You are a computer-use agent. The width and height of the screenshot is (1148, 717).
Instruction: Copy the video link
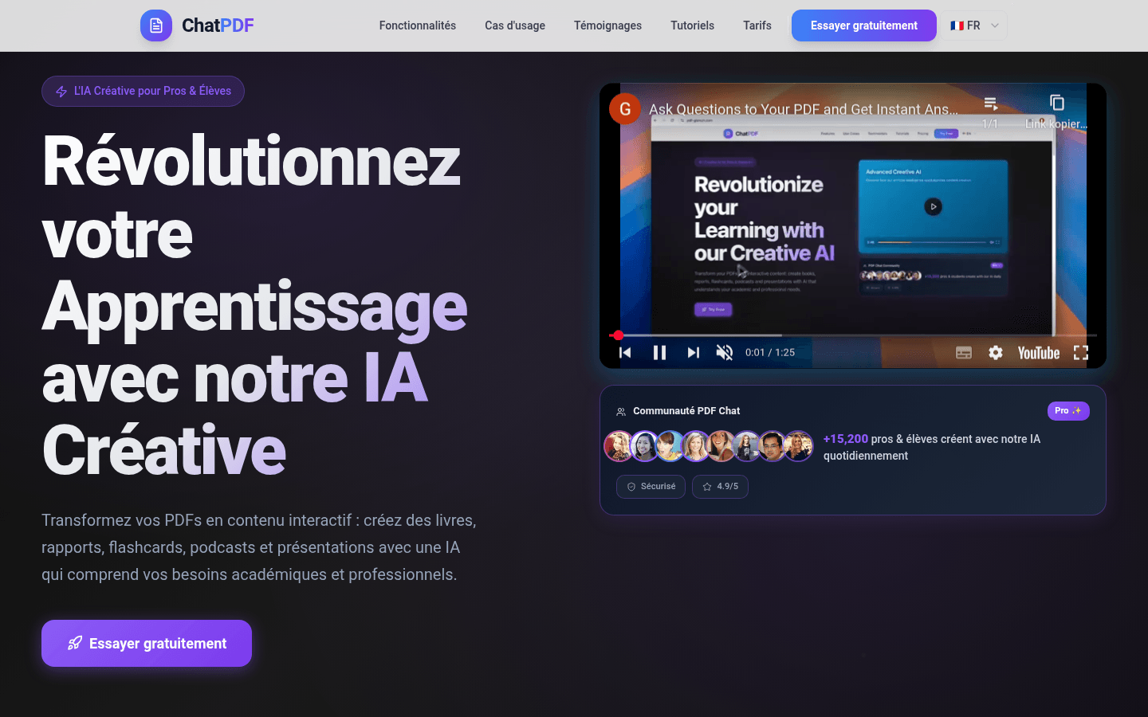[1056, 104]
